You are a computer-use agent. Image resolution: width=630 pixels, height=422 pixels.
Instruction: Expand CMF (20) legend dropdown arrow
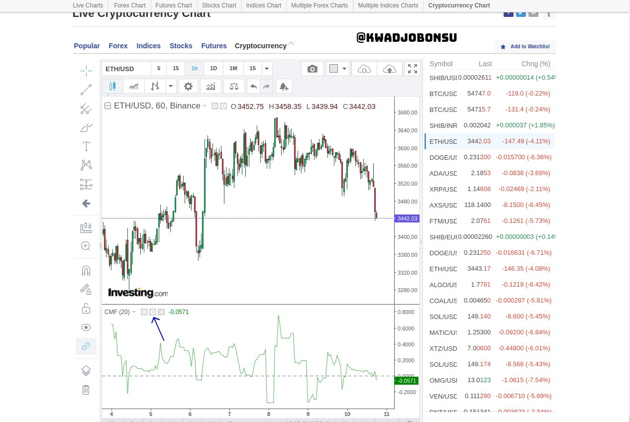[x=134, y=312]
